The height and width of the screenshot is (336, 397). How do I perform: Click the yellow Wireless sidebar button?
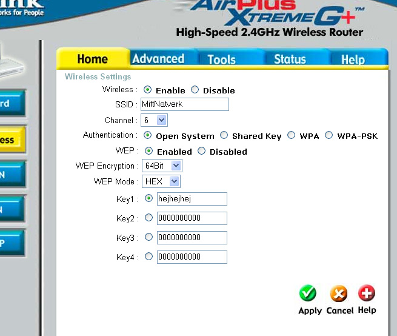pyautogui.click(x=12, y=139)
